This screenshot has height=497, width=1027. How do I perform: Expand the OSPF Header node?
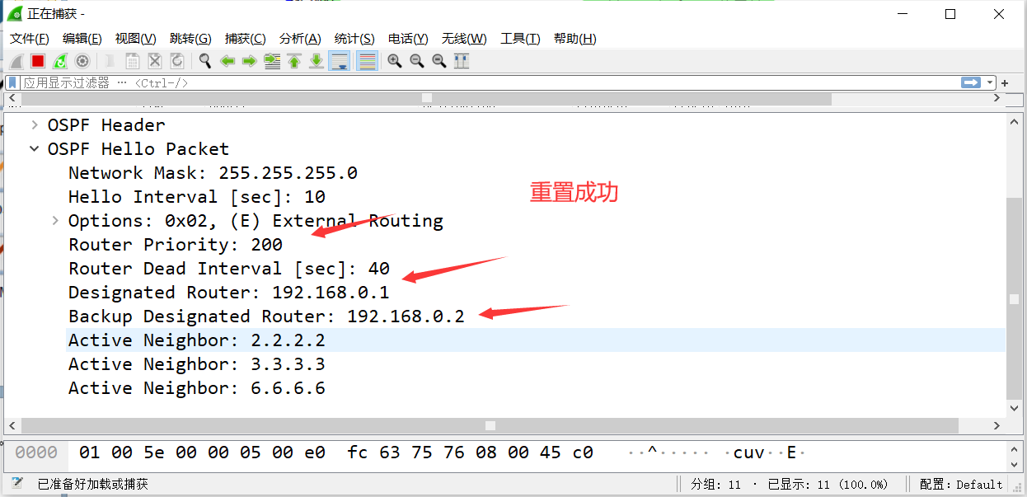35,125
